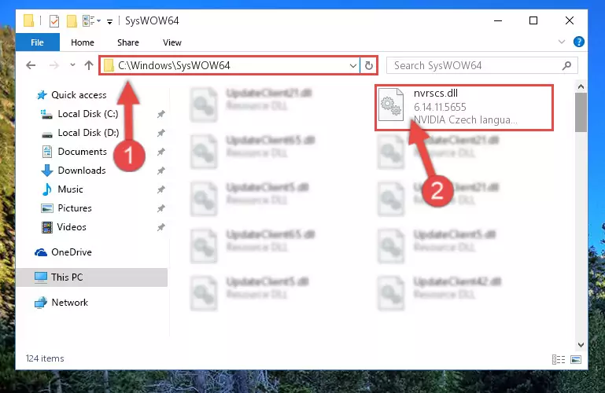Open Explorer Help
The image size is (605, 393).
pyautogui.click(x=578, y=42)
